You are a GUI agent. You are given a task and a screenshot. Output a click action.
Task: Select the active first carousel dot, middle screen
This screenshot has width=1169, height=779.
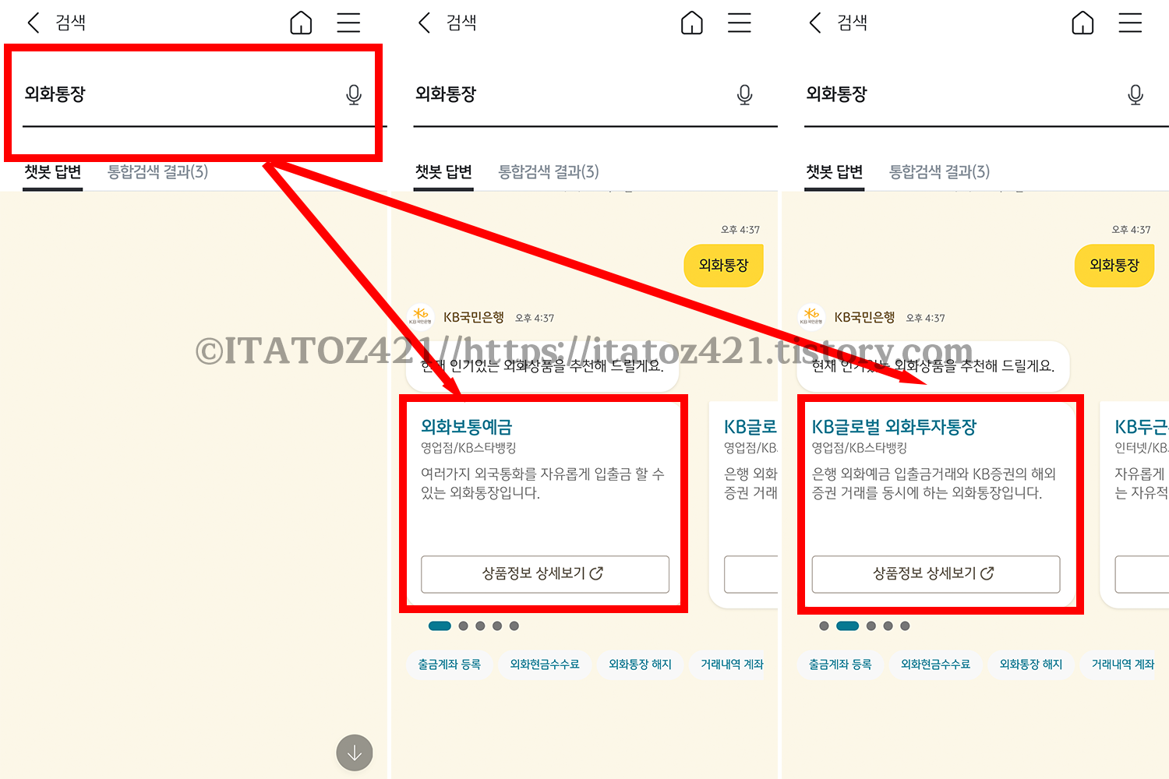(440, 626)
